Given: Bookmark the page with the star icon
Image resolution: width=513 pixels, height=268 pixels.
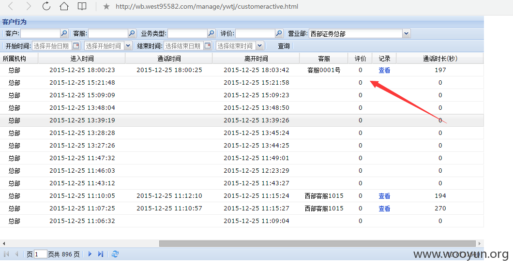Looking at the screenshot, I should (x=106, y=7).
